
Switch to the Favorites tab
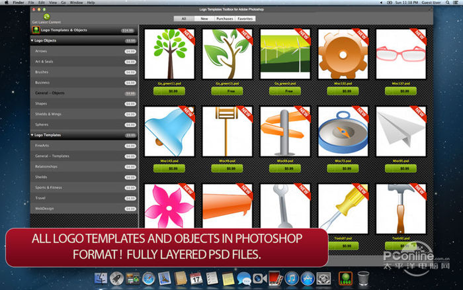245,19
